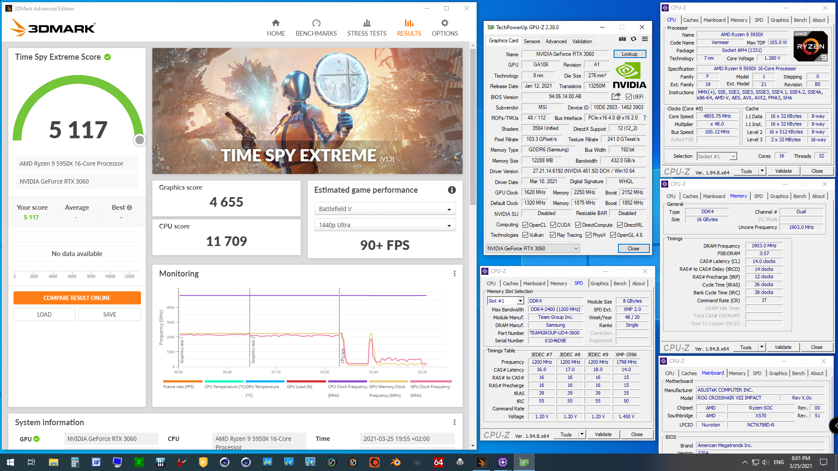This screenshot has height=471, width=838.
Task: Click info icon next to Best score
Action: coord(129,208)
